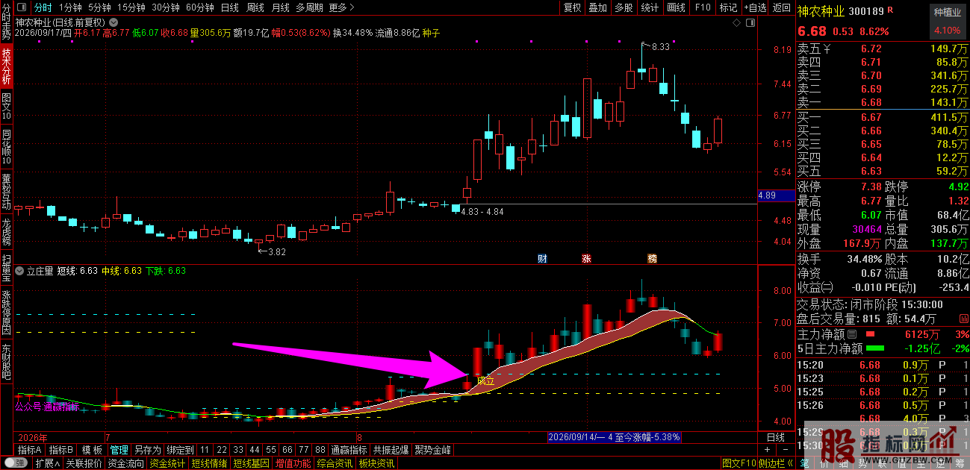The image size is (970, 470).
Task: Click the 统计 statistics button
Action: coord(650,7)
